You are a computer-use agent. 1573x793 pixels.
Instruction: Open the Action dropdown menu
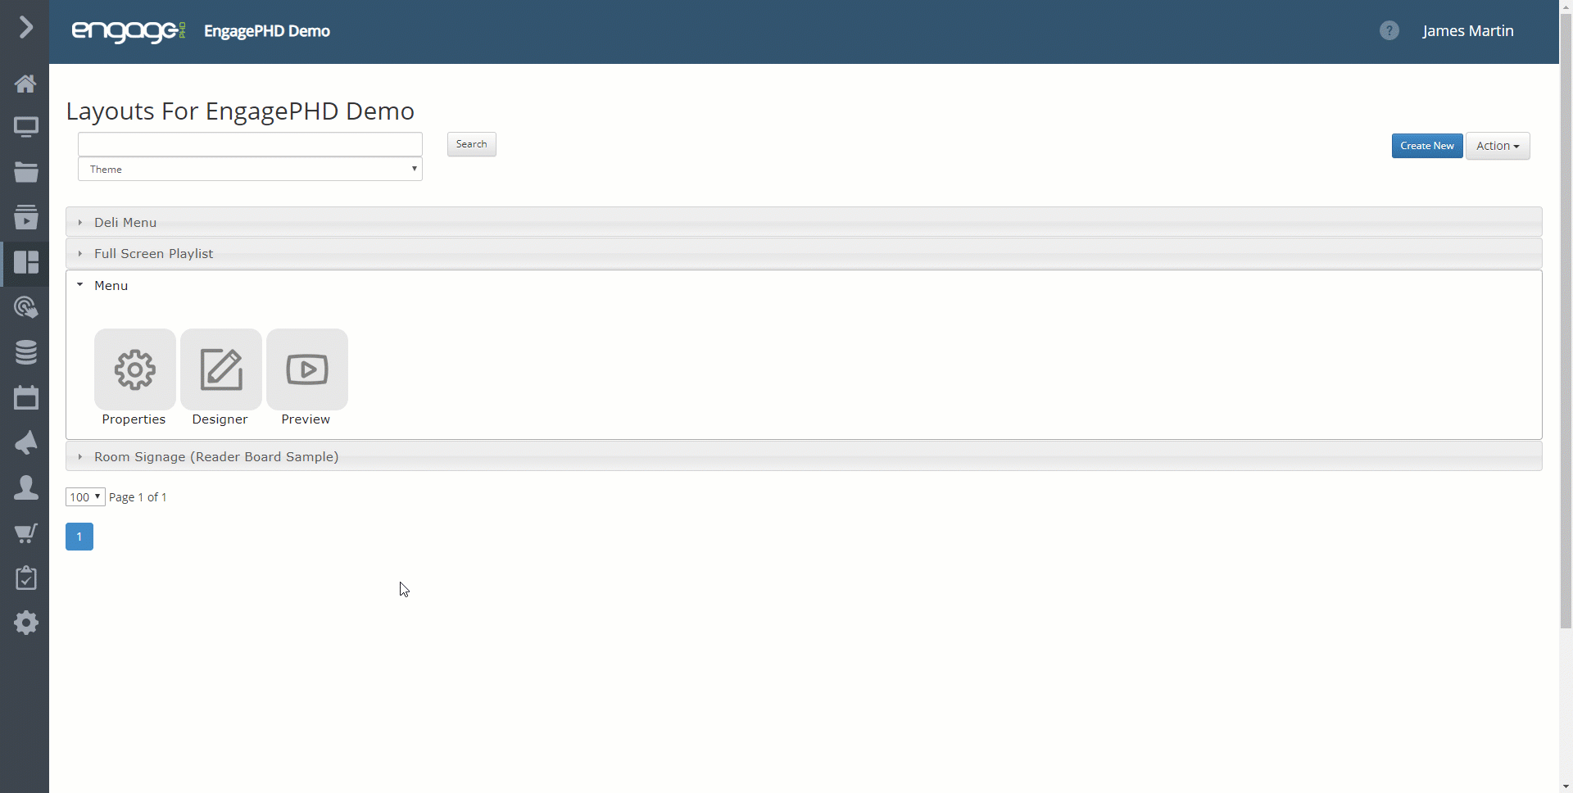1497,146
